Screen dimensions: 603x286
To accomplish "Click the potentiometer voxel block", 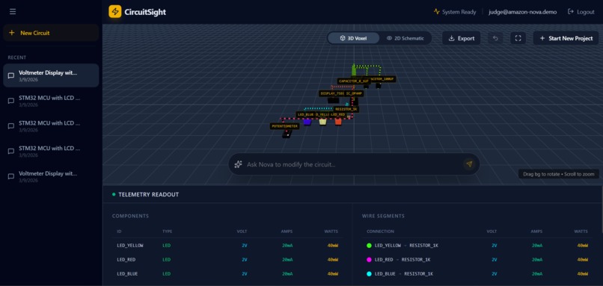I will coord(287,134).
